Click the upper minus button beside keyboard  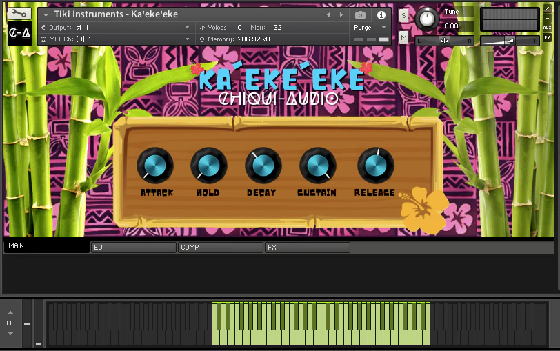27,324
